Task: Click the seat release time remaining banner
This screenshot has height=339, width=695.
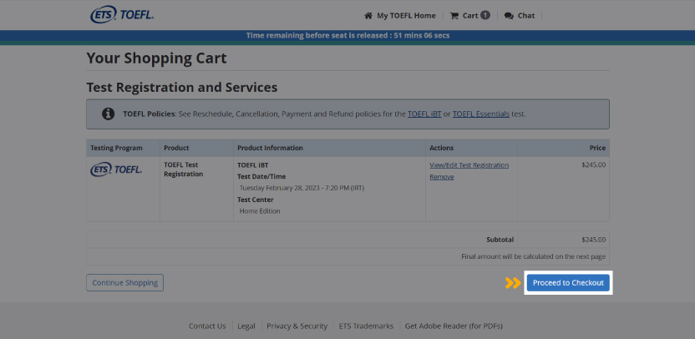Action: pyautogui.click(x=347, y=35)
